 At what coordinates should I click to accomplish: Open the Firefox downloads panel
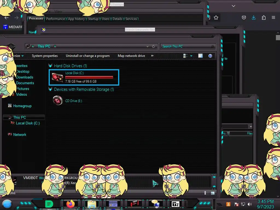(x=253, y=17)
